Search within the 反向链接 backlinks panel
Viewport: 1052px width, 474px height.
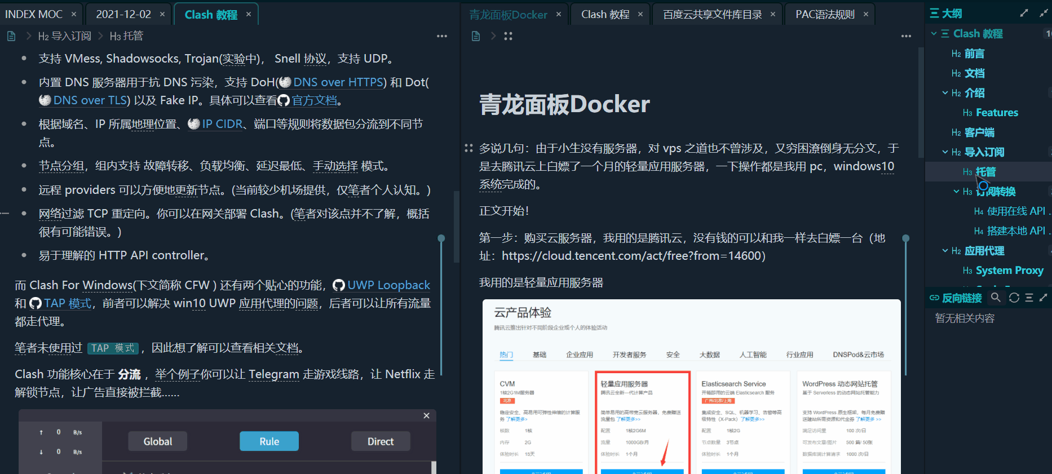(x=996, y=298)
